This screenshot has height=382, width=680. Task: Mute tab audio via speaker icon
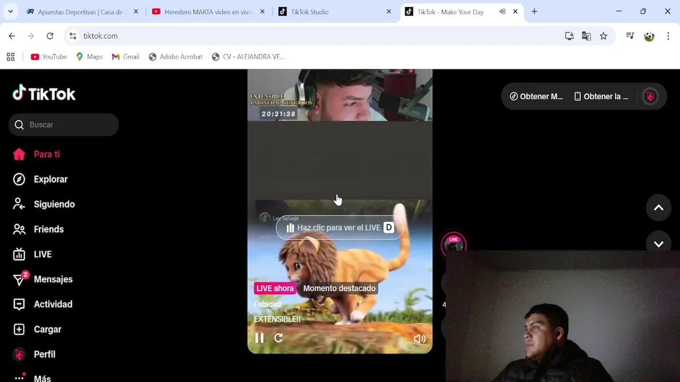(x=502, y=12)
